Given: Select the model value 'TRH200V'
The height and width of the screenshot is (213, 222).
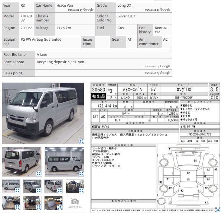Looking at the screenshot, I should 26,18.
